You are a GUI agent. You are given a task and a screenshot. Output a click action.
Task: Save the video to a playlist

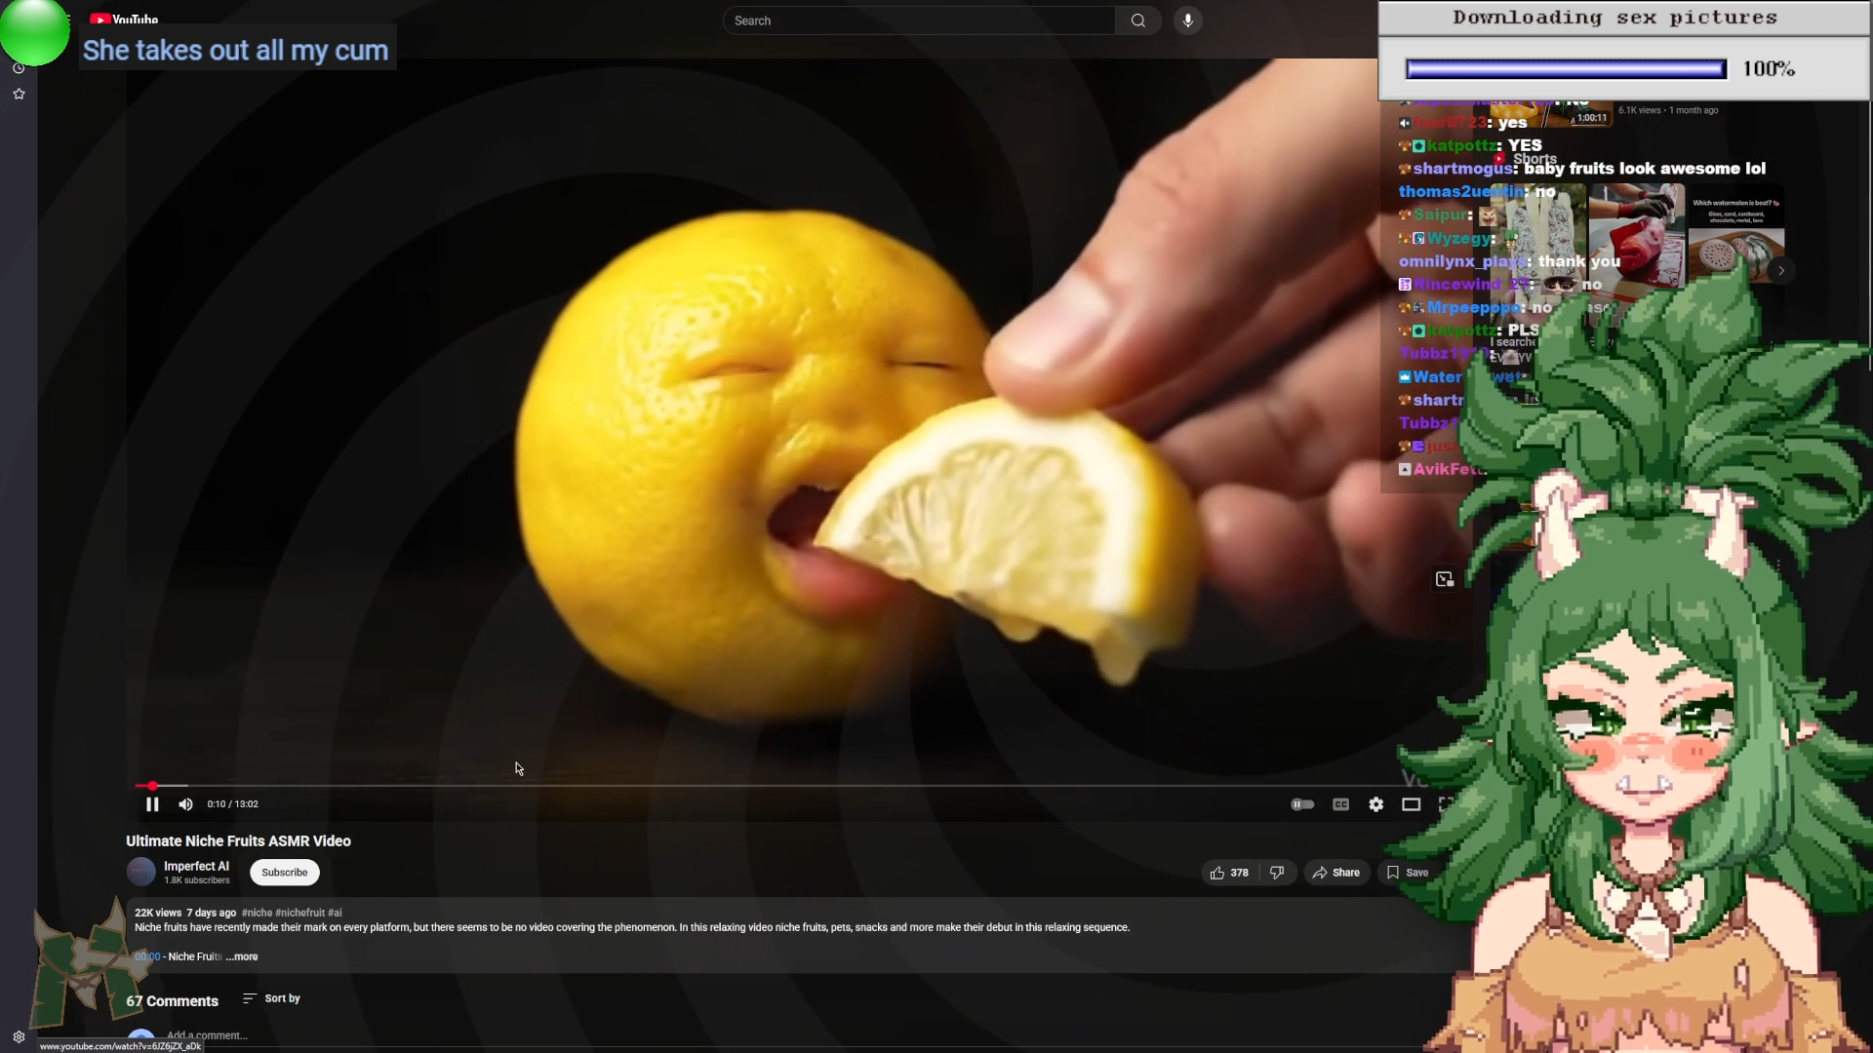[1408, 873]
